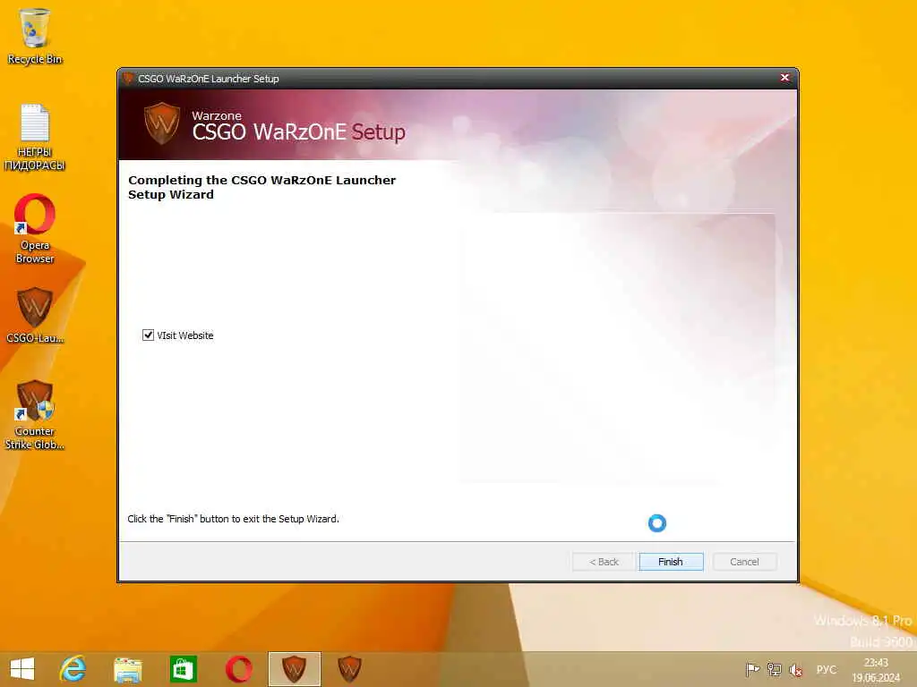Image resolution: width=917 pixels, height=687 pixels.
Task: Uncheck the Visit Website checkbox
Action: [148, 335]
